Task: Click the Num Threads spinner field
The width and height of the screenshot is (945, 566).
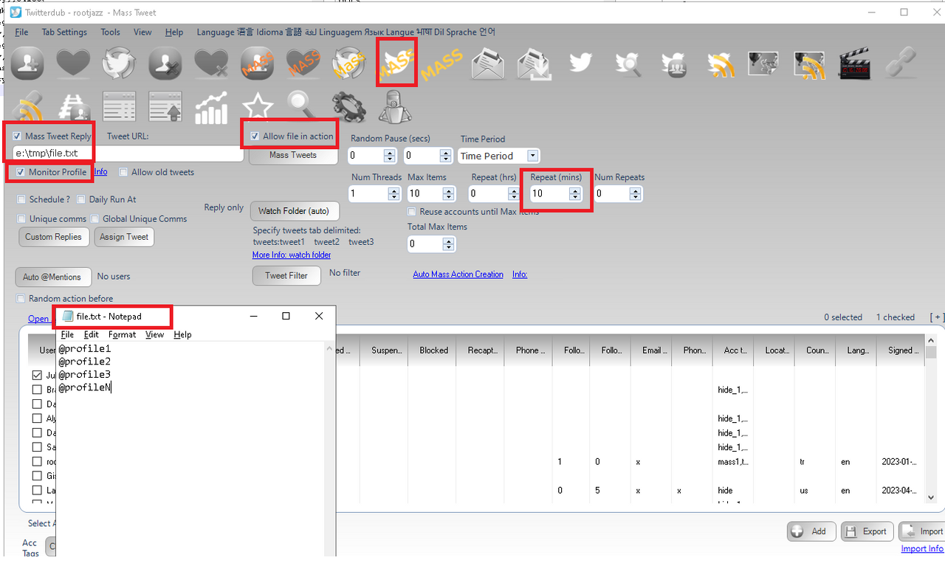Action: click(376, 193)
